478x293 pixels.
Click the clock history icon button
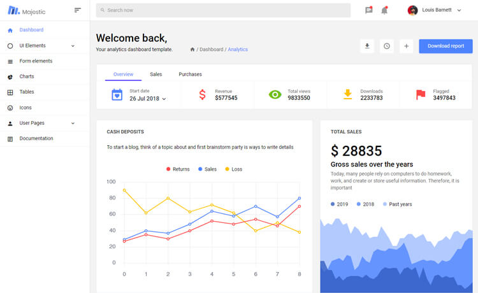coord(386,46)
